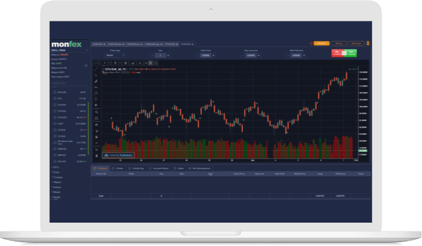Click the monfex logo
422x246 pixels.
click(x=66, y=44)
